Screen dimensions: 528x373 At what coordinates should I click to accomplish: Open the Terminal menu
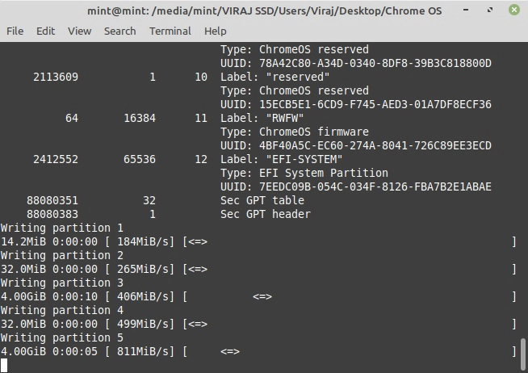click(170, 31)
